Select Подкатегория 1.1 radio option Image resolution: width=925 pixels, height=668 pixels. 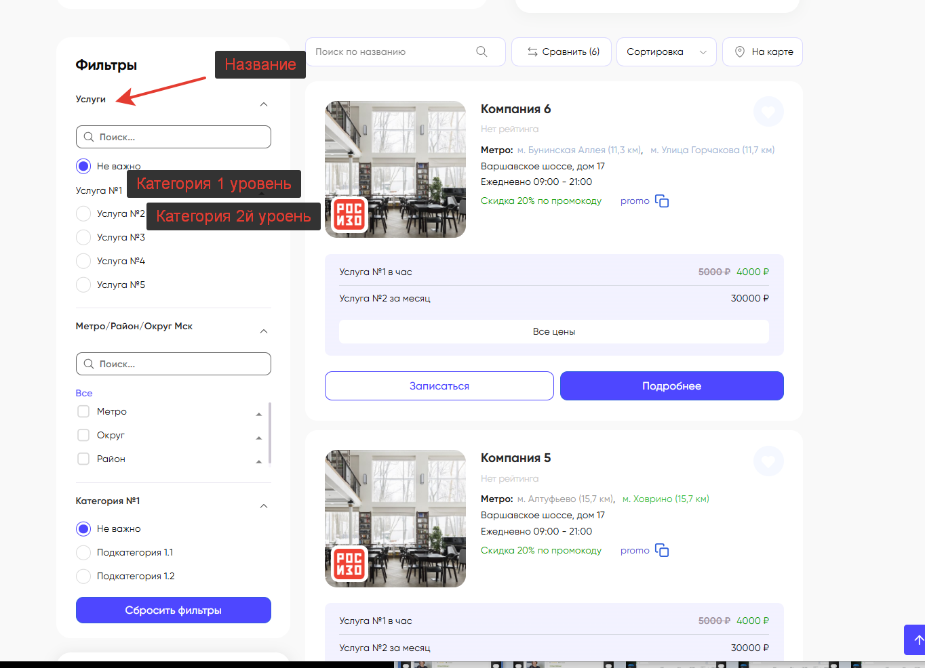83,552
